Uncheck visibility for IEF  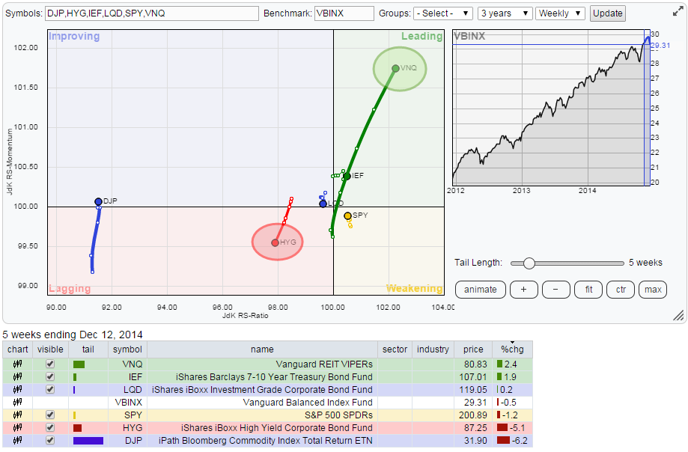[x=50, y=376]
